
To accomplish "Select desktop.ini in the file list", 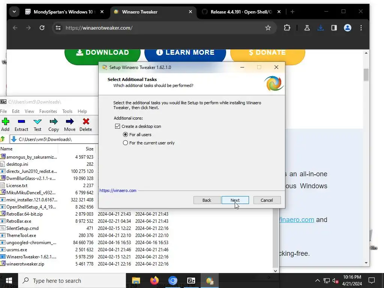I will 17,164.
